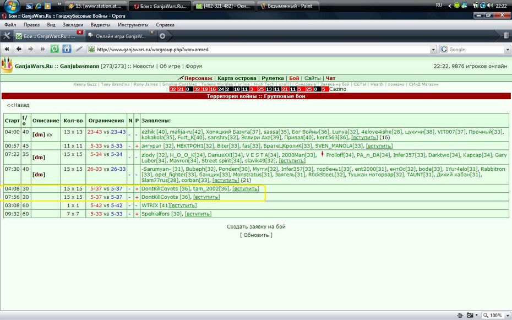The image size is (512, 320).
Task: Open the Чат link
Action: (330, 78)
